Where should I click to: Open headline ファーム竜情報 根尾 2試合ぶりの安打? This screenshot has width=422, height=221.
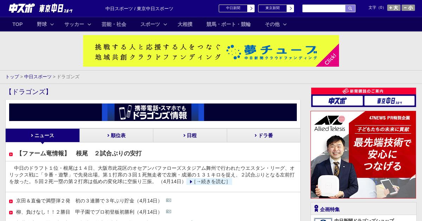pos(79,153)
